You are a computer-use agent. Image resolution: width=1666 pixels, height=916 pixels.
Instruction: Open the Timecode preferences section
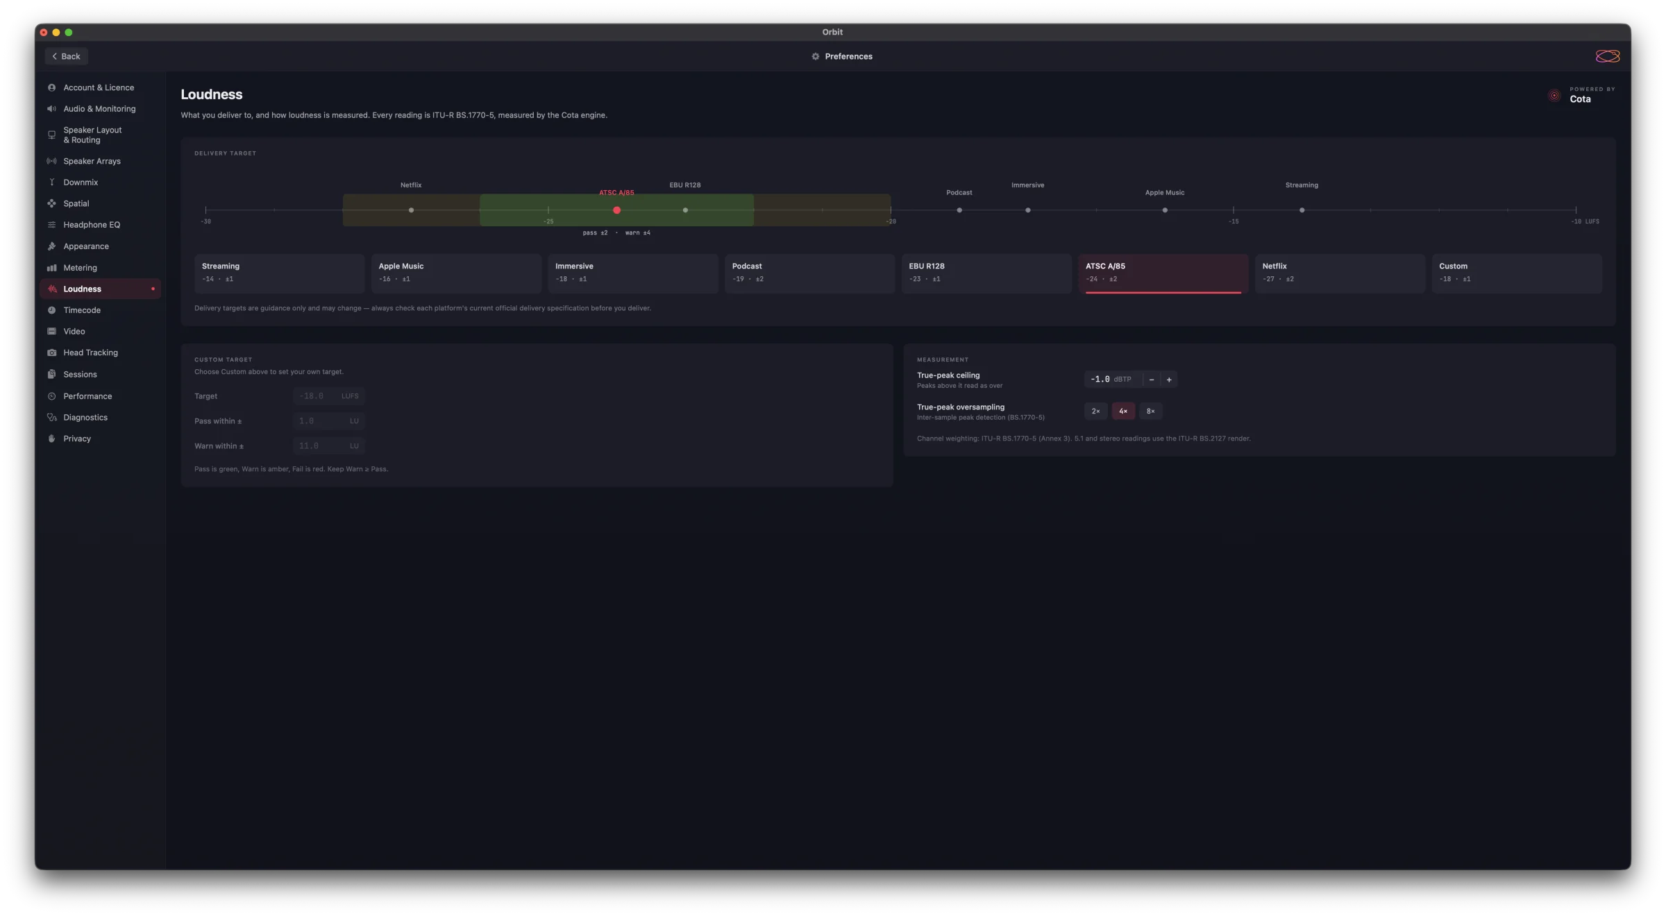[100, 310]
